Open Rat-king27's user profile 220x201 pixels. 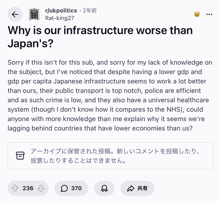[x=59, y=17]
